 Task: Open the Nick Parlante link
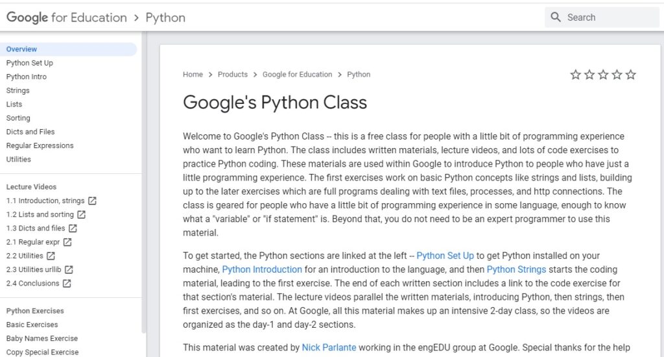(x=329, y=348)
